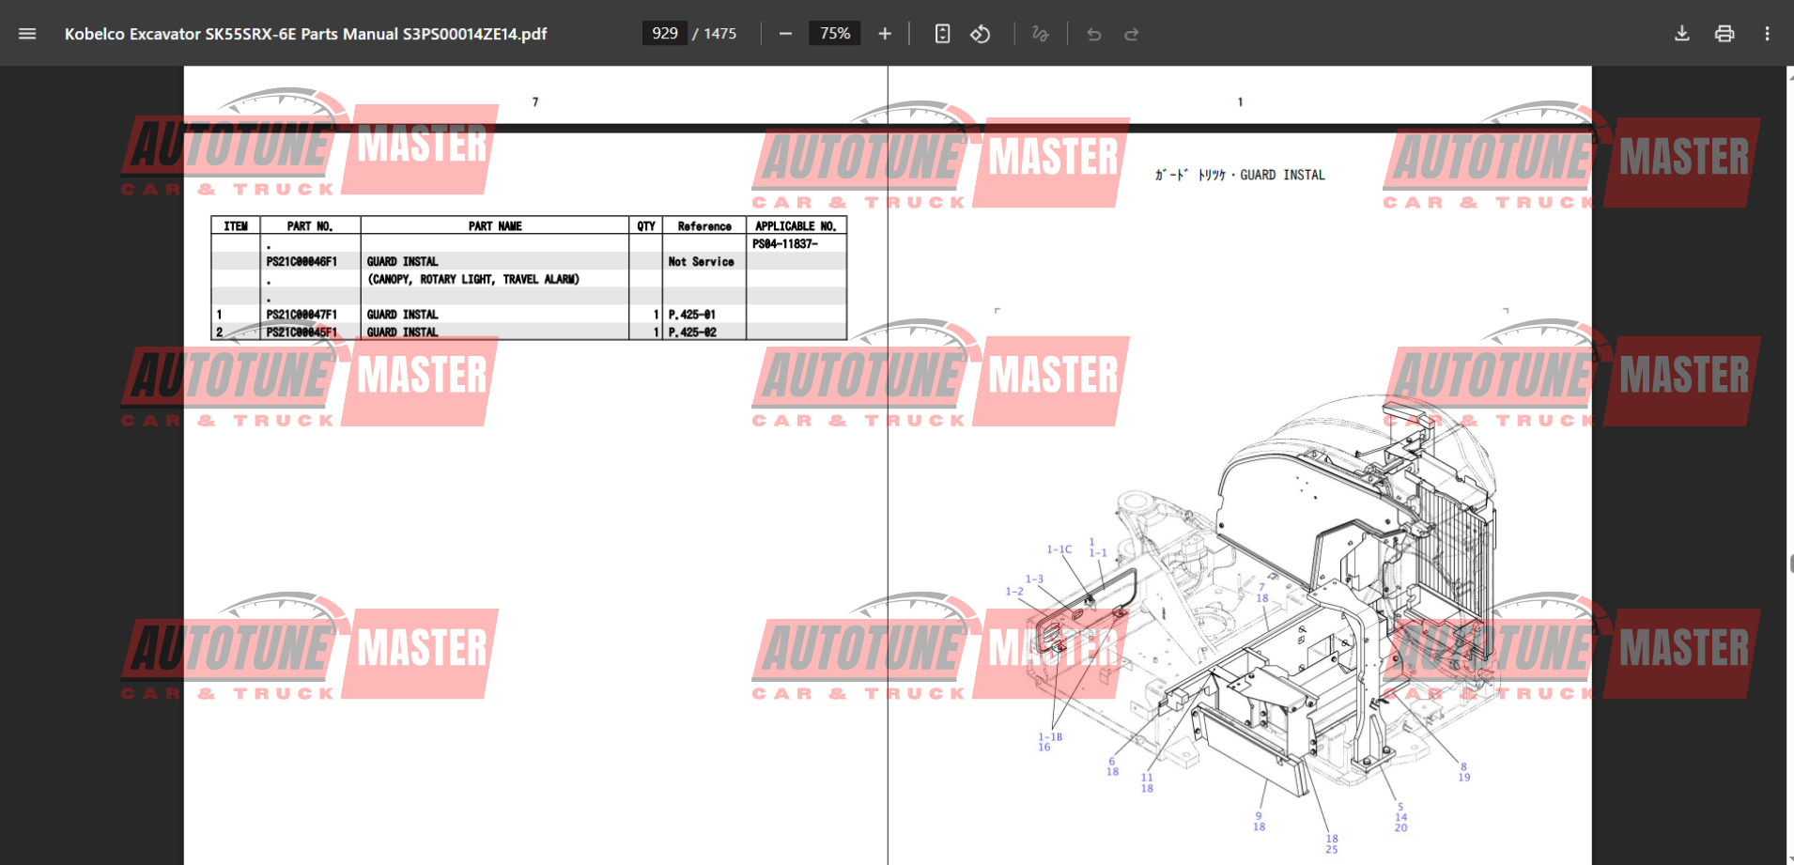Rotate the document counterclockwise
Screen dimensions: 1794x865
tap(980, 34)
